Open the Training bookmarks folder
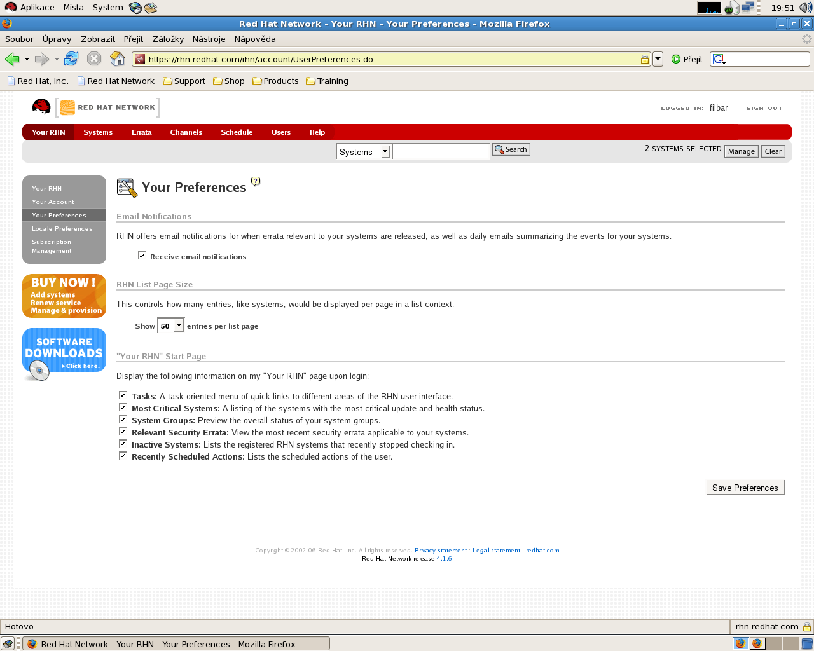 click(327, 81)
